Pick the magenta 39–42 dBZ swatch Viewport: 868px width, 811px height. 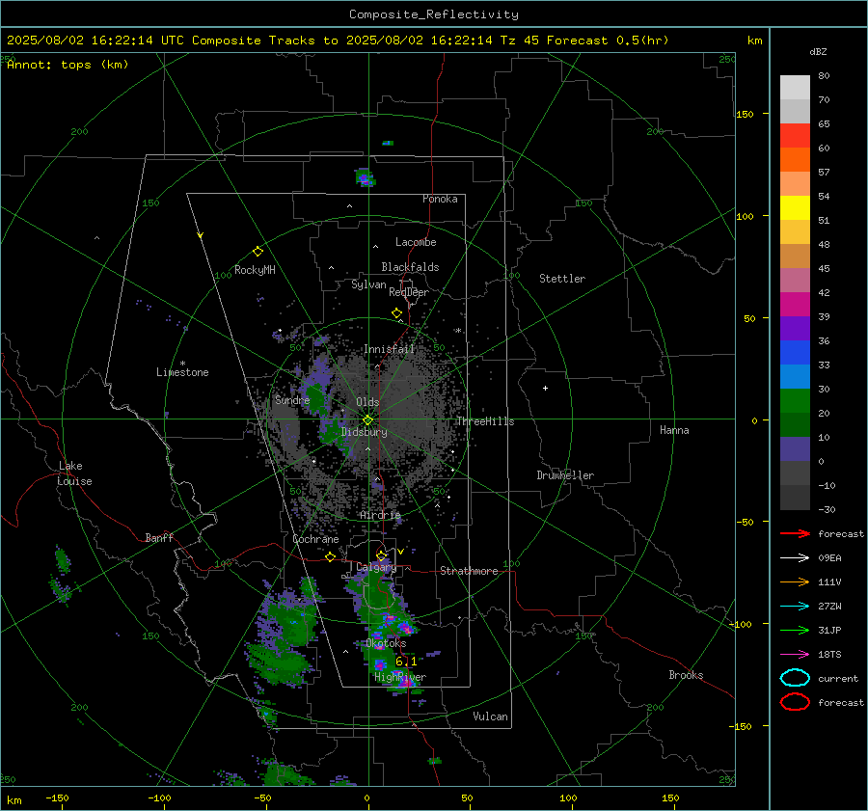point(795,305)
